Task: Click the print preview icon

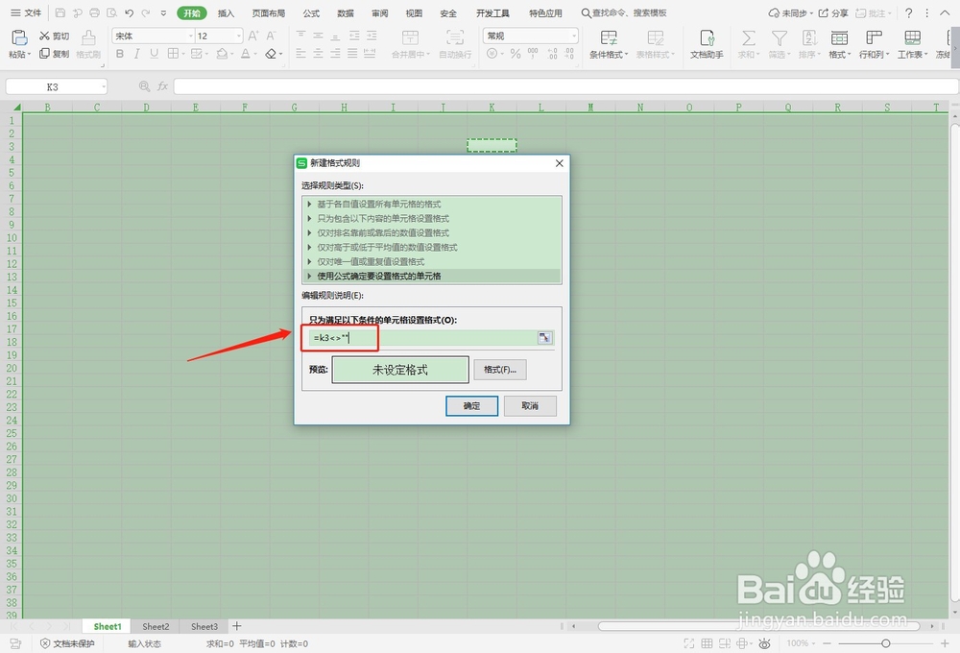Action: click(111, 12)
